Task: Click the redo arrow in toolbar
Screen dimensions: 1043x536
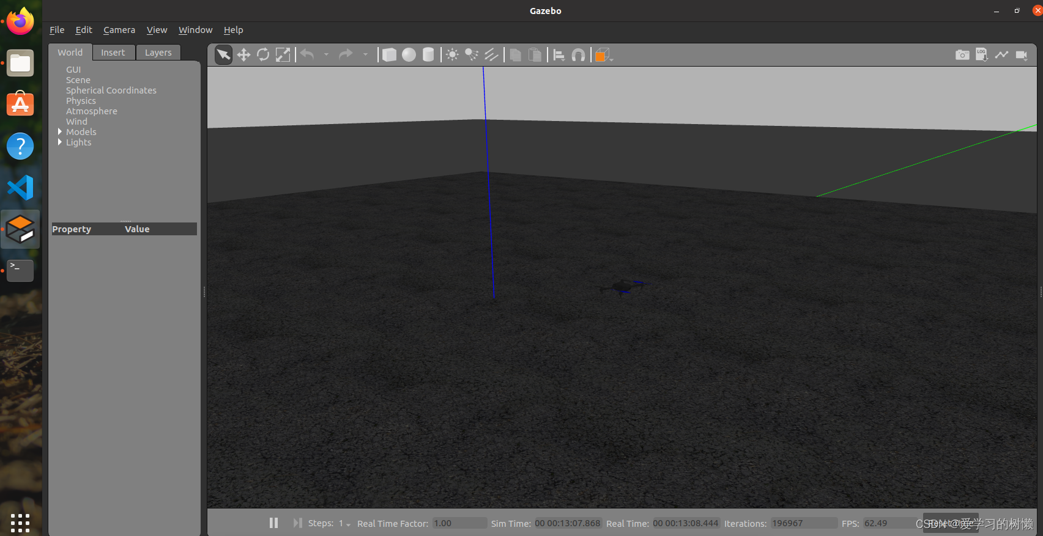Action: click(x=346, y=55)
